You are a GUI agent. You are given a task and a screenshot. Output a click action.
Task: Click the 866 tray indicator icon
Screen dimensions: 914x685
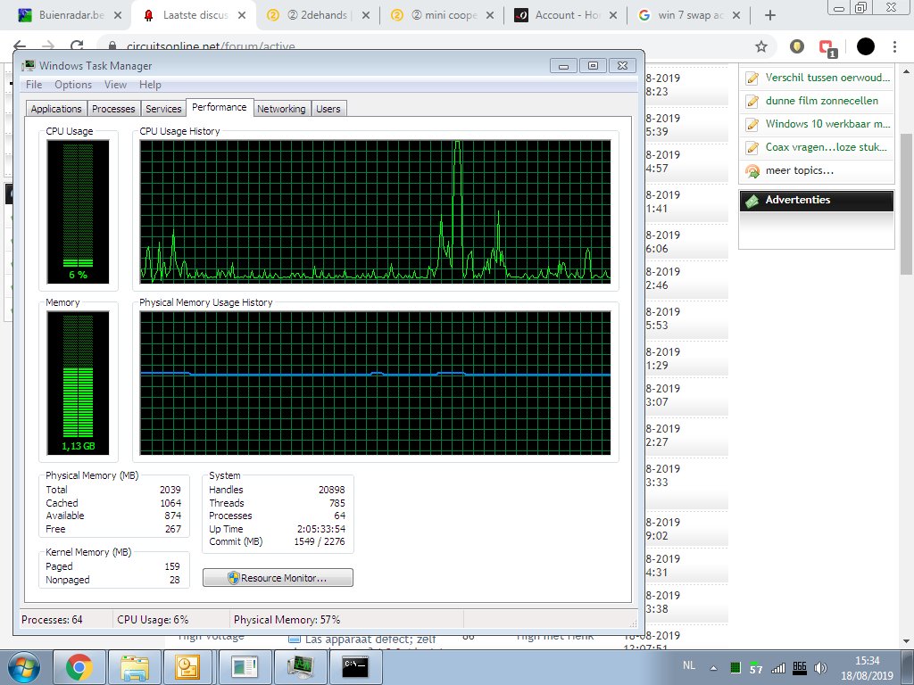pyautogui.click(x=800, y=668)
